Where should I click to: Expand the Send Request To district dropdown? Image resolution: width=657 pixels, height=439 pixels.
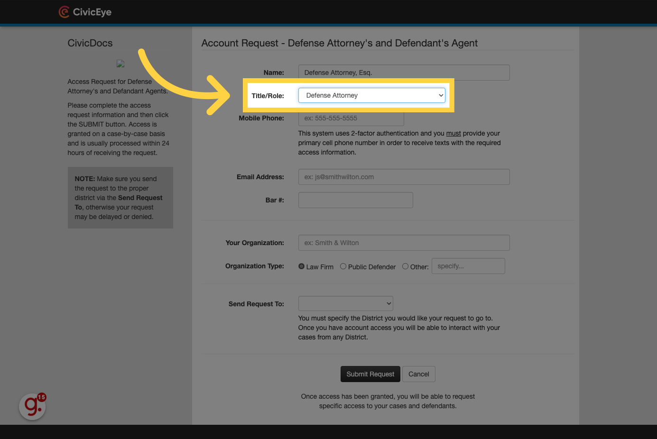pyautogui.click(x=346, y=303)
